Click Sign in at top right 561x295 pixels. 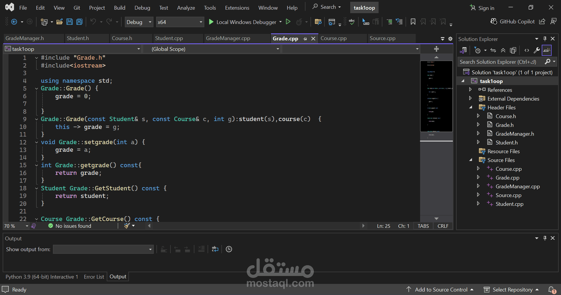(x=482, y=8)
